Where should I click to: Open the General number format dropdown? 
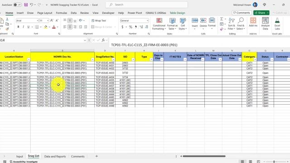click(x=147, y=20)
